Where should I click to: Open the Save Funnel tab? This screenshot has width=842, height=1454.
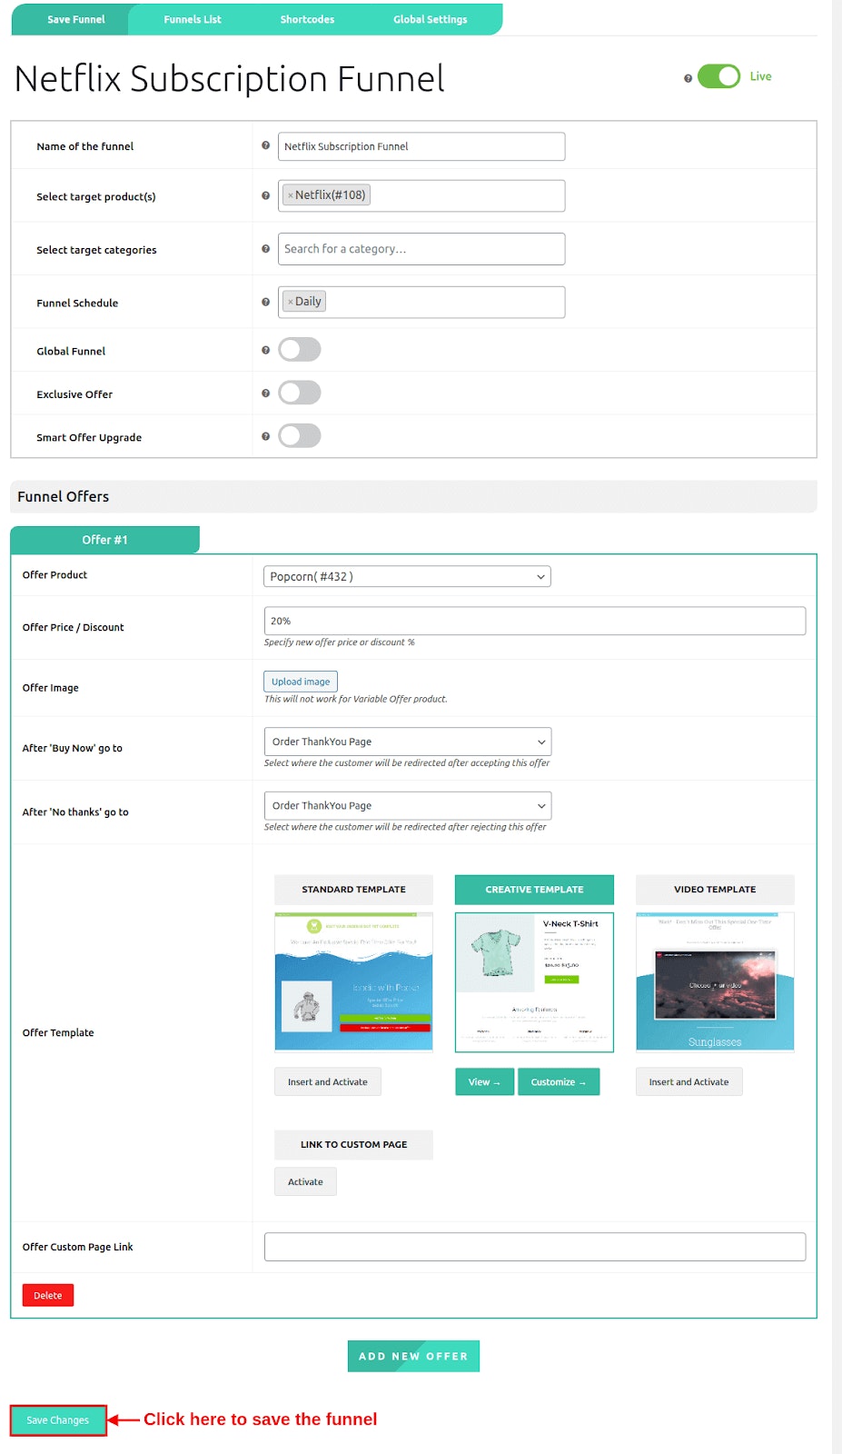point(75,19)
